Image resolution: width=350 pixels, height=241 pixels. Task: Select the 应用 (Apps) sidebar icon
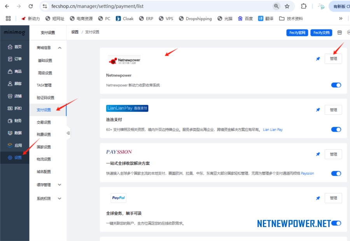[x=15, y=146]
